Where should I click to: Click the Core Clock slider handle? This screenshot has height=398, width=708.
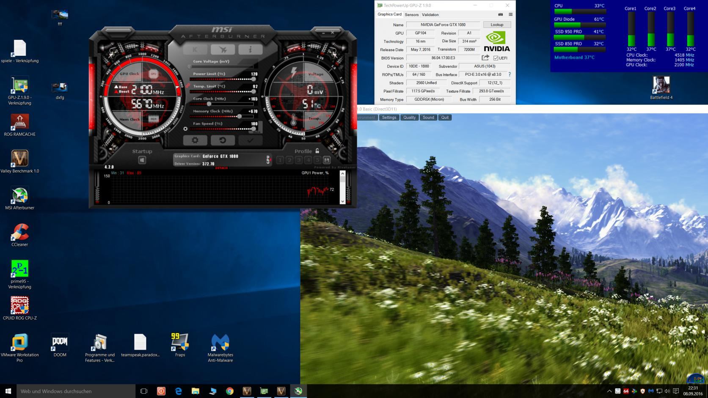(x=209, y=104)
